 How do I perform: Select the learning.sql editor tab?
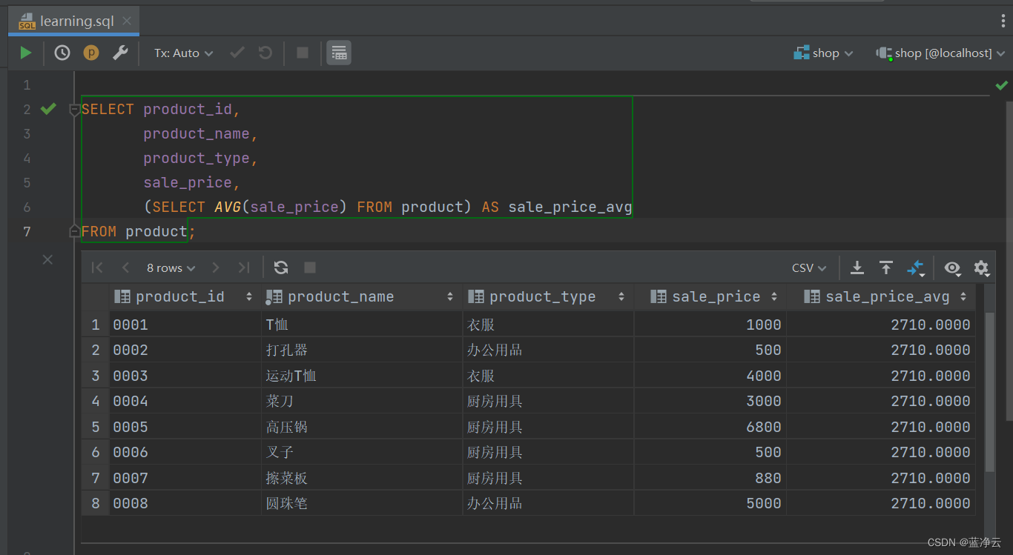74,21
